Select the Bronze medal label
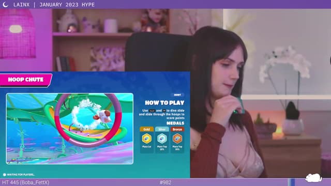331x186 pixels. click(x=177, y=129)
